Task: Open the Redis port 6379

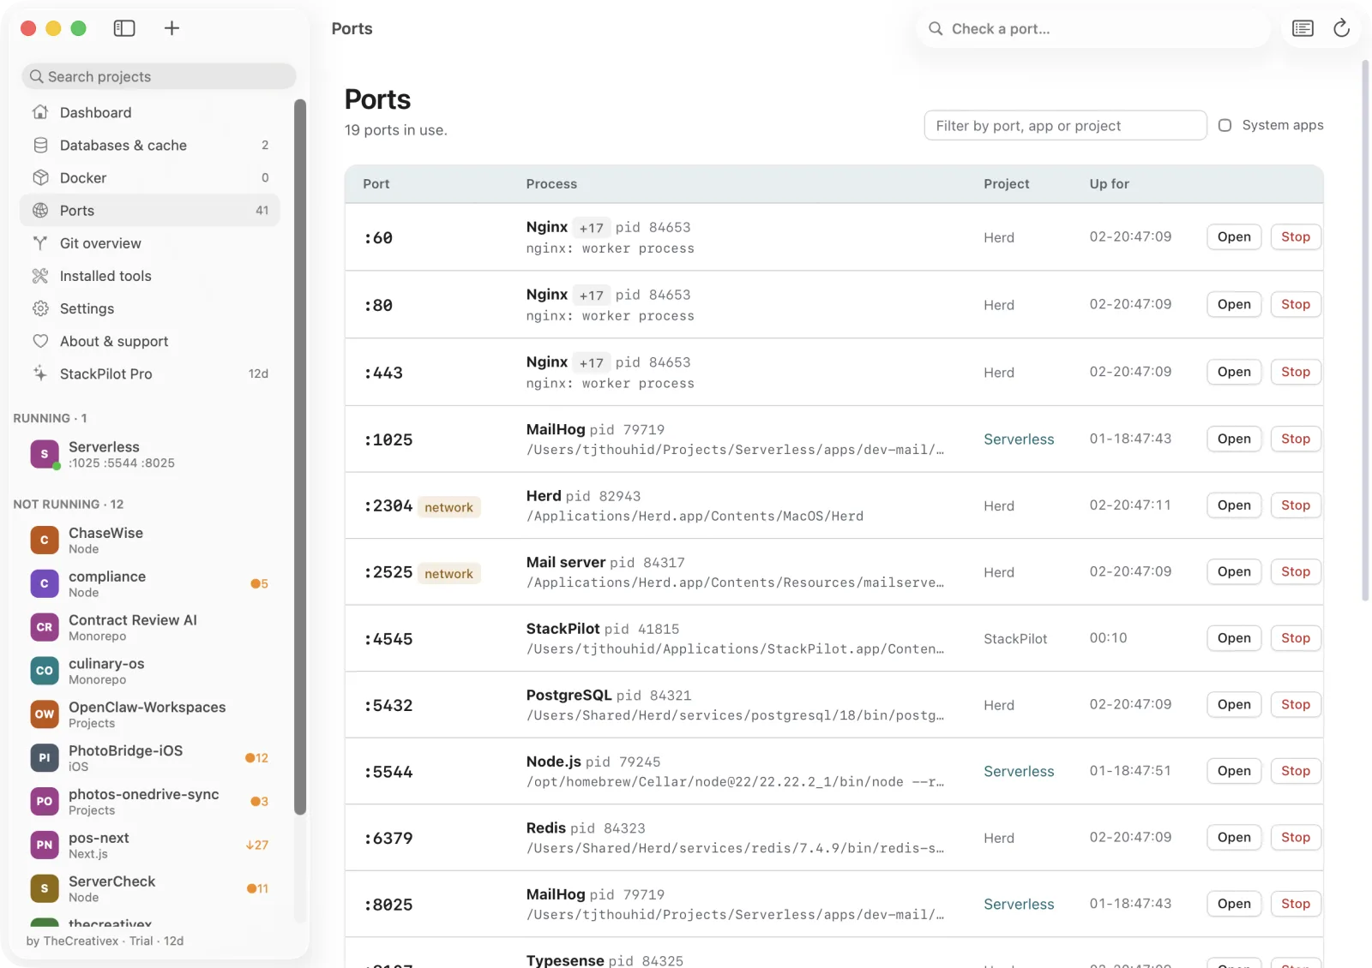Action: click(1234, 837)
